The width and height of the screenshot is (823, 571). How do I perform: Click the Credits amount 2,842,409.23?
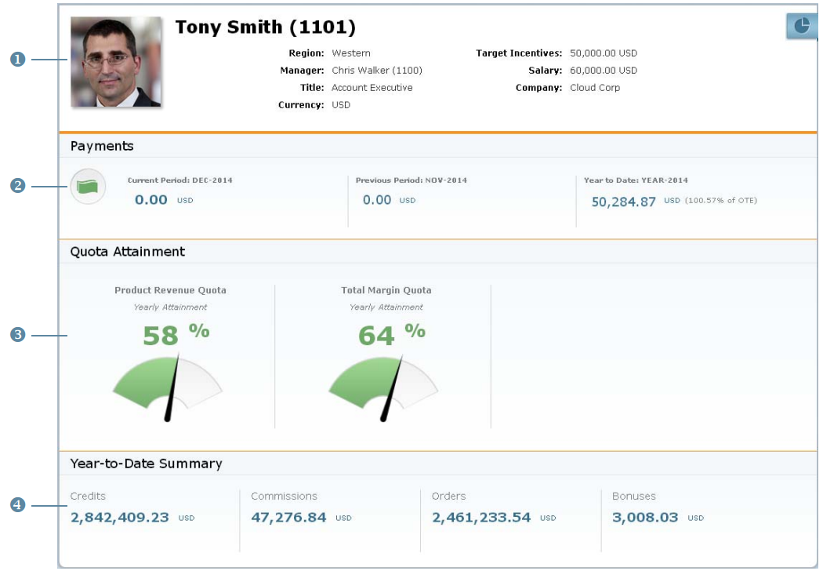coord(120,518)
